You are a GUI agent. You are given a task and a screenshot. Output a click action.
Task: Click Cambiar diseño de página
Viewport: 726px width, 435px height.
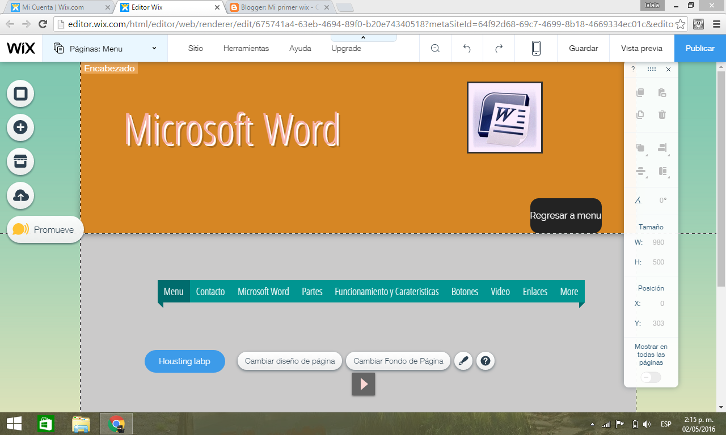click(x=290, y=361)
